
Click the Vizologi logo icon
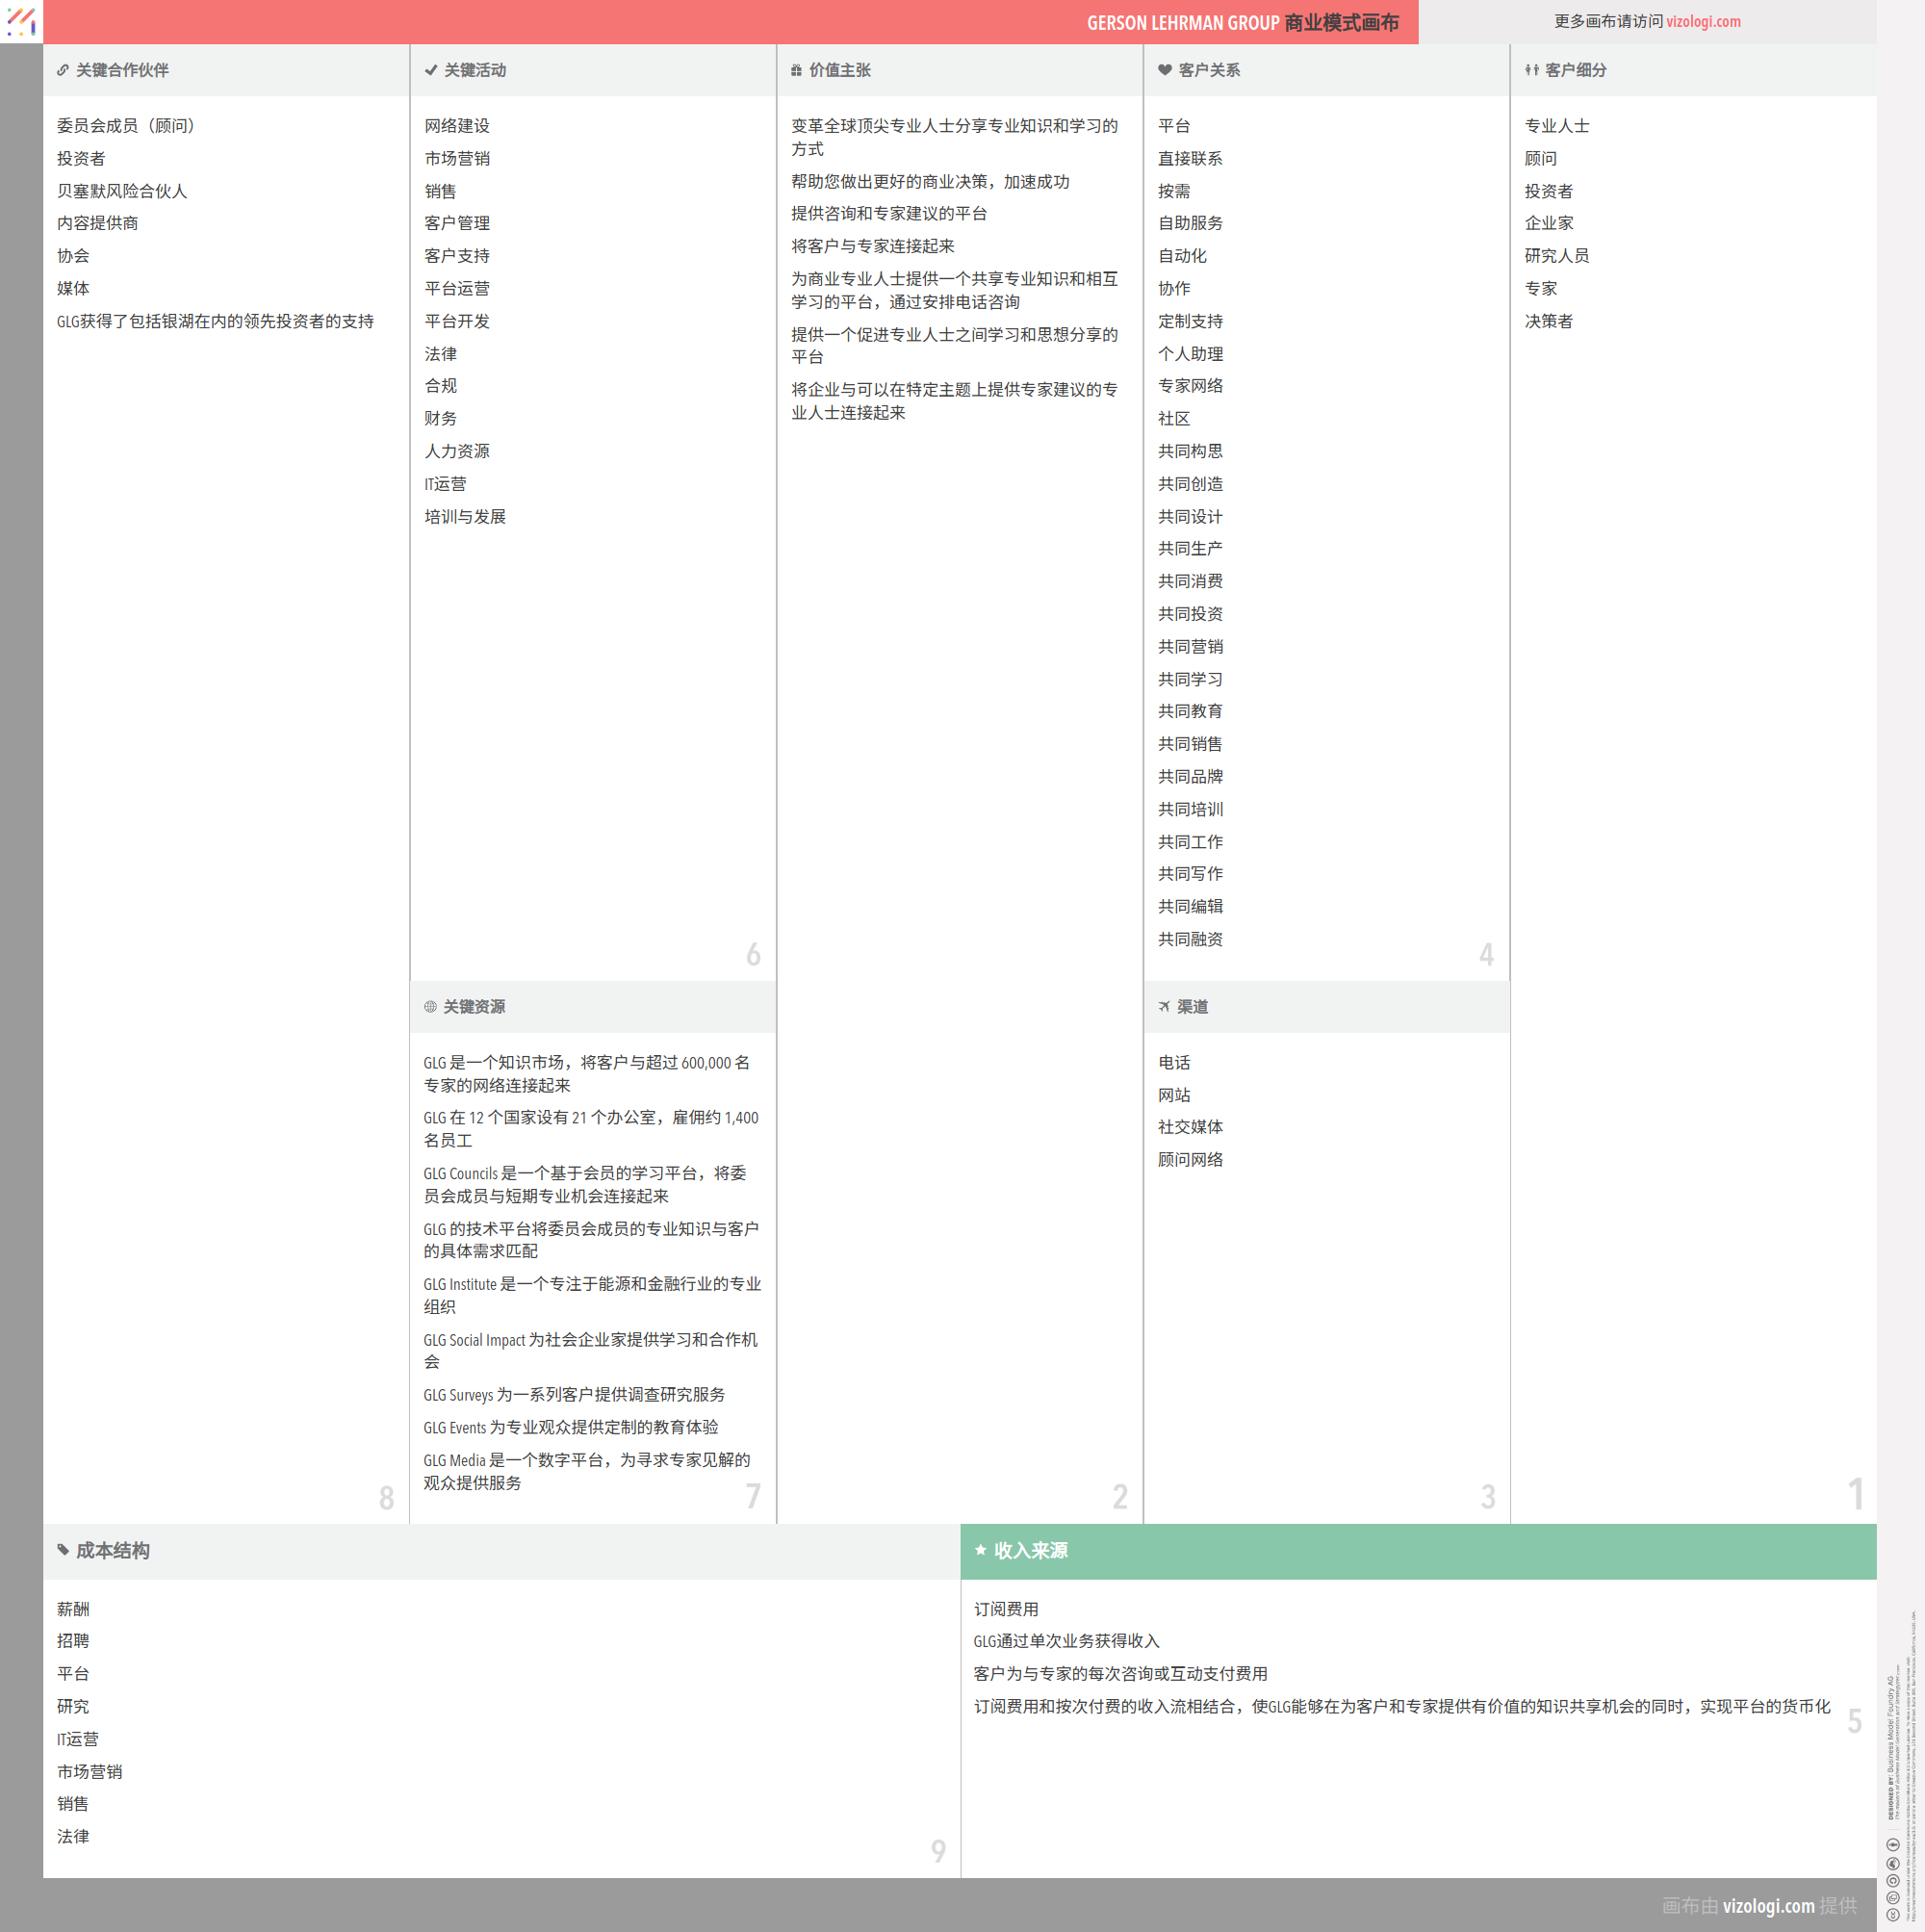pos(21,21)
